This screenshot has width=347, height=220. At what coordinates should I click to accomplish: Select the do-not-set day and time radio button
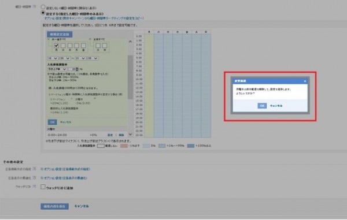click(x=43, y=7)
